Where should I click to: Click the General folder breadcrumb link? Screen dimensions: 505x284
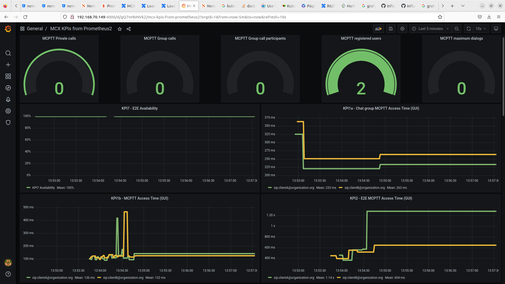click(35, 29)
